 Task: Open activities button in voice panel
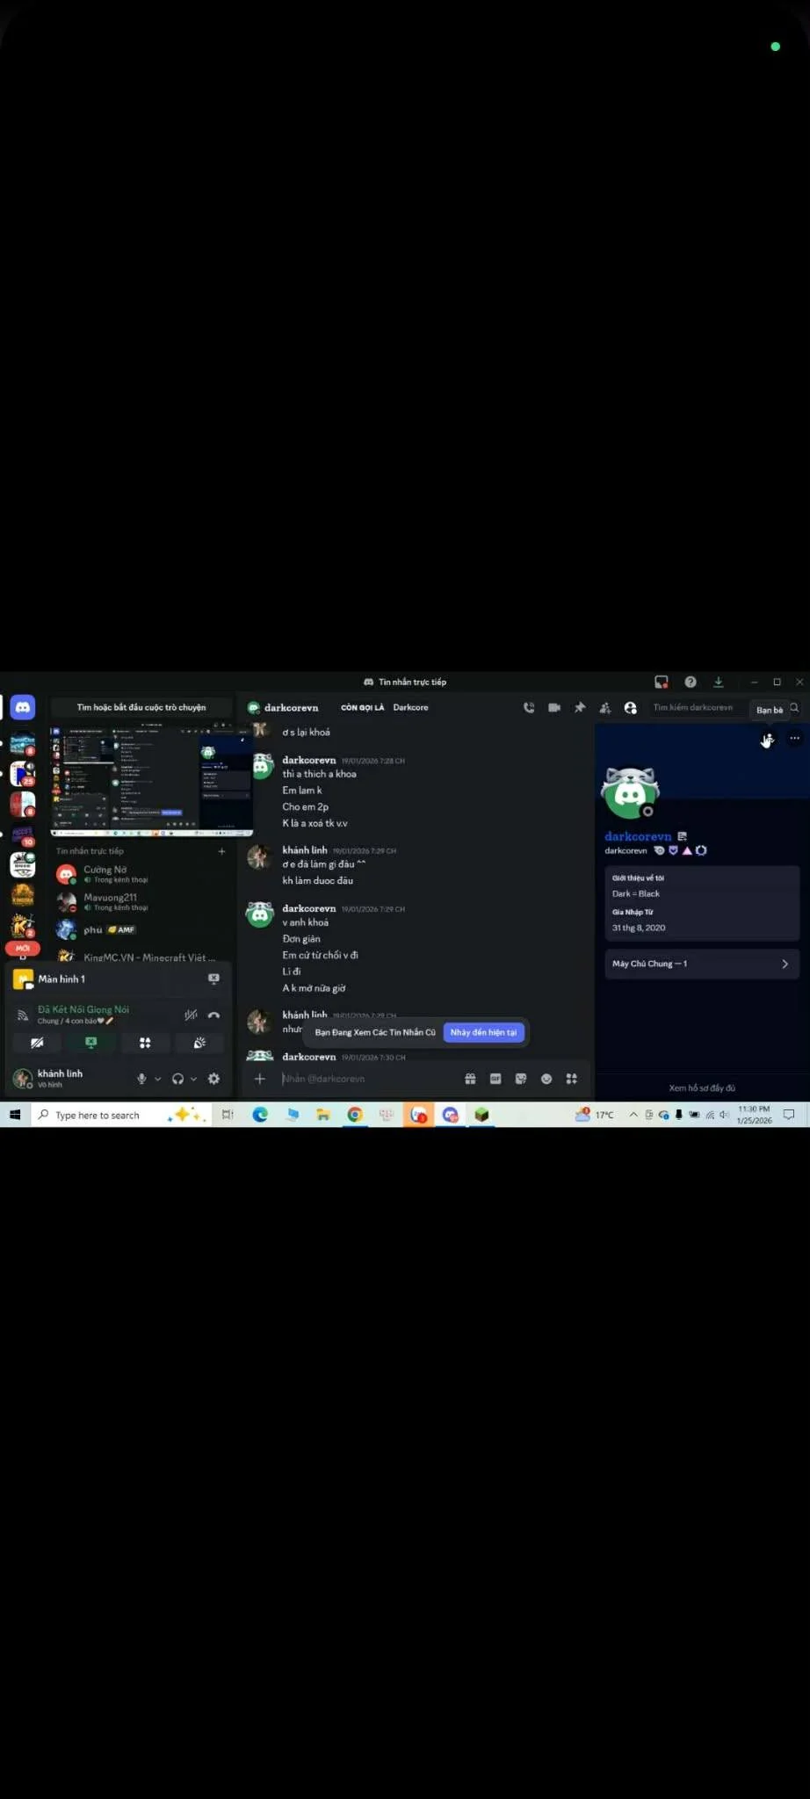click(145, 1043)
